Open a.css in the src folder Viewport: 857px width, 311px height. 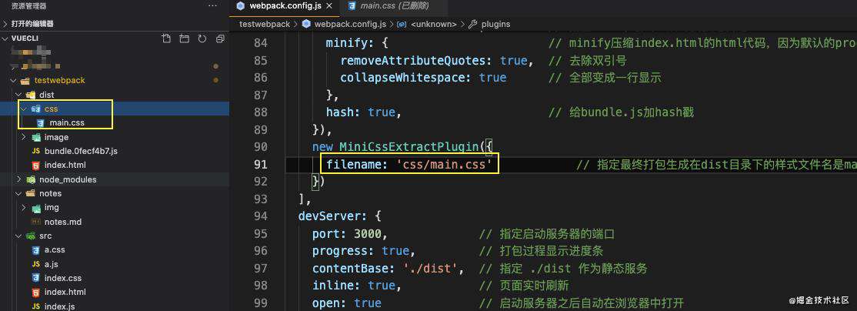[55, 249]
